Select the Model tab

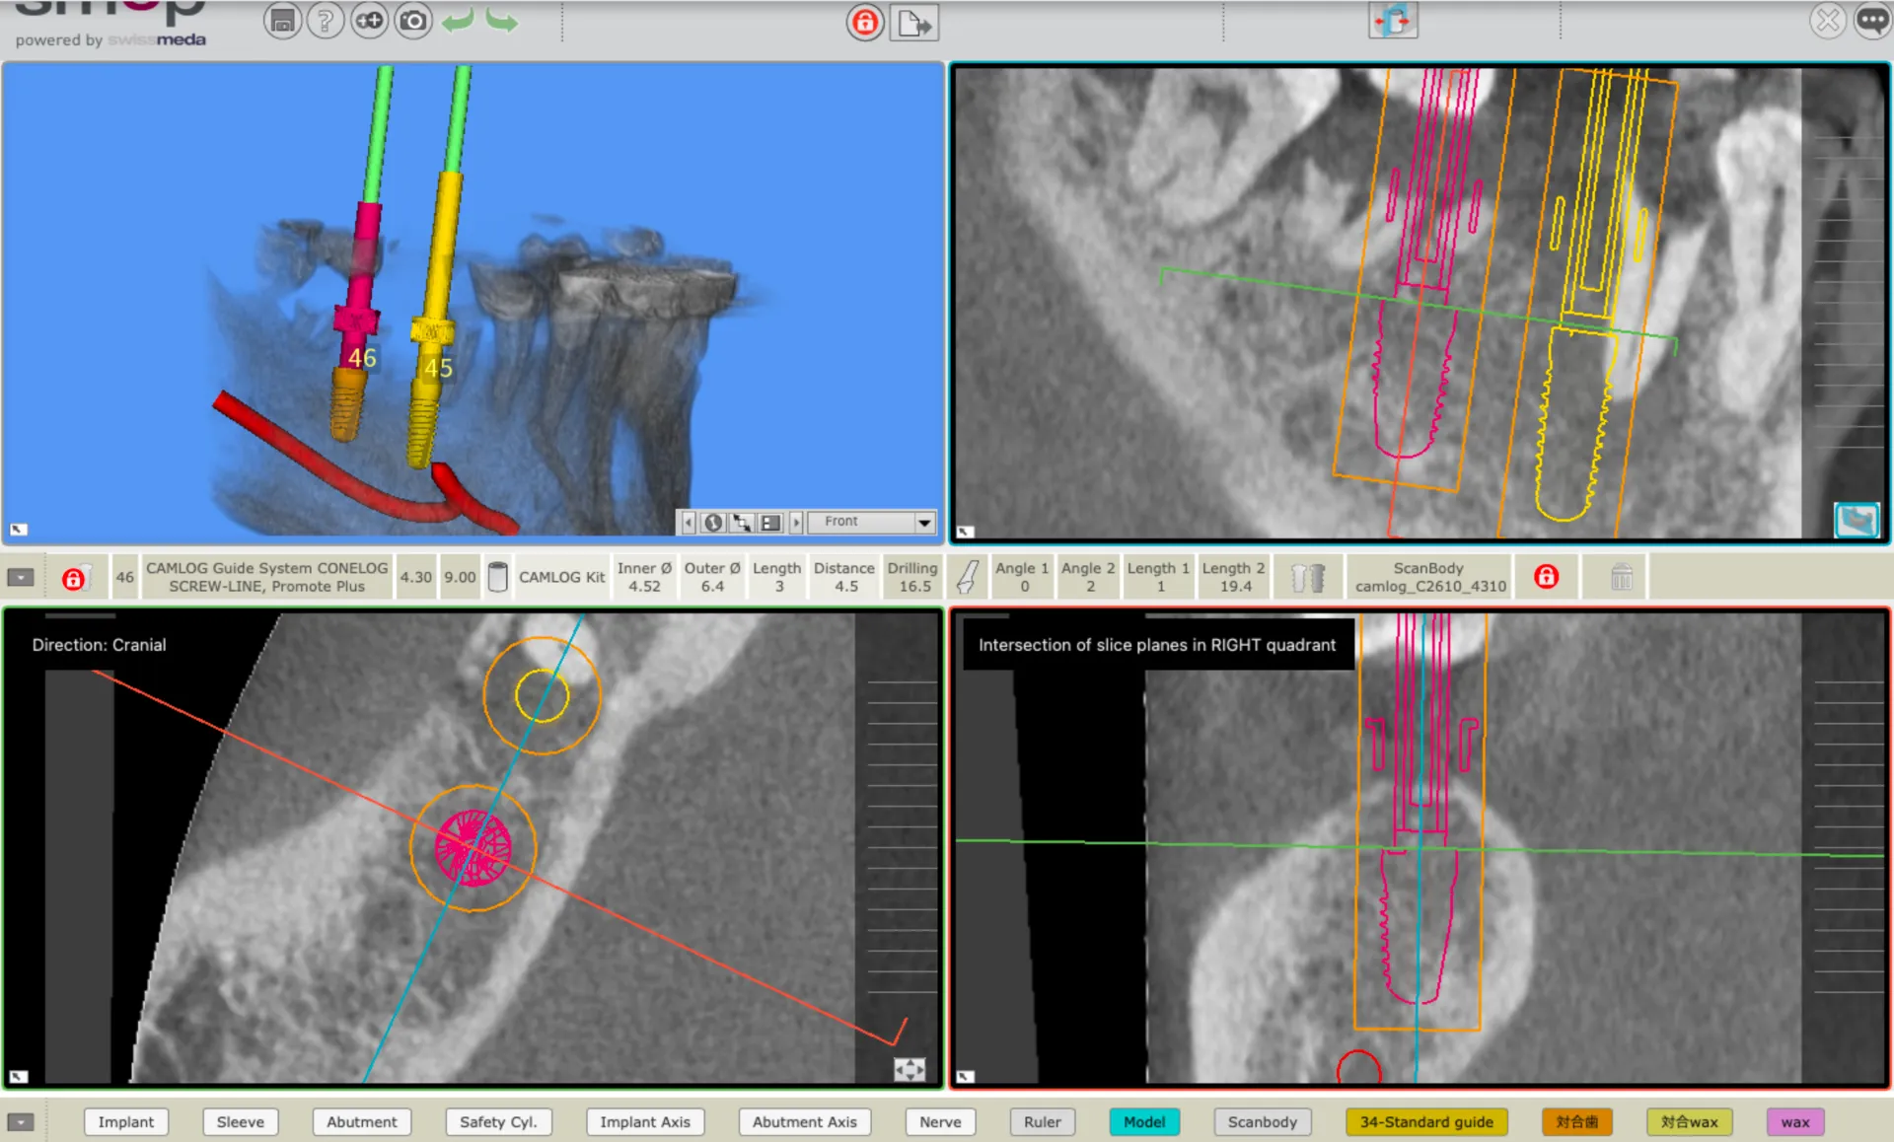point(1143,1122)
